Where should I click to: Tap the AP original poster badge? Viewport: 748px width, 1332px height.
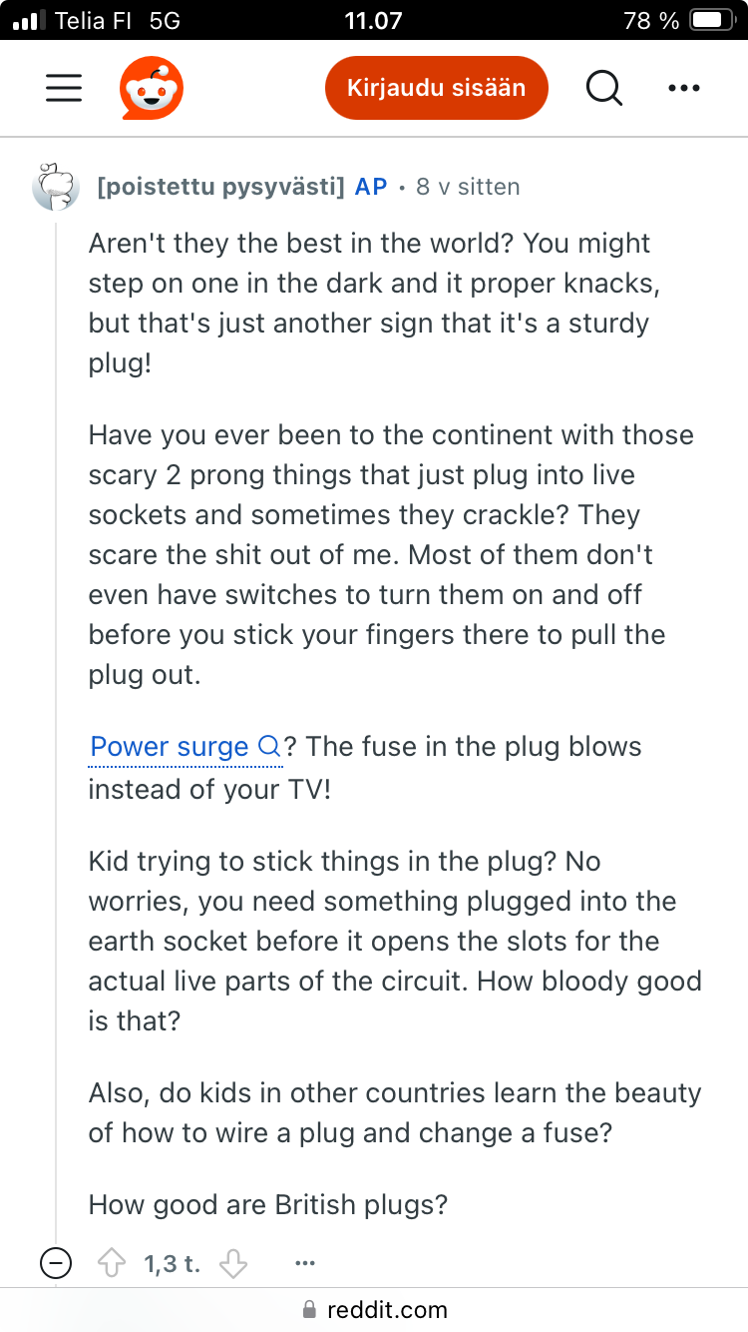click(x=371, y=187)
